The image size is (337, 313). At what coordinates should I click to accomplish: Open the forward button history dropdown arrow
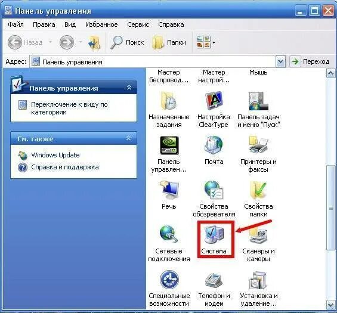[x=81, y=42]
